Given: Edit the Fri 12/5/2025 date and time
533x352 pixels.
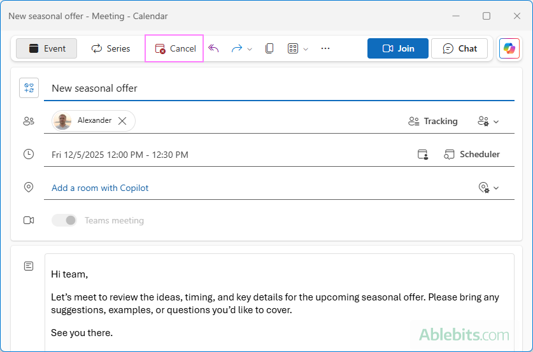Looking at the screenshot, I should pyautogui.click(x=120, y=155).
